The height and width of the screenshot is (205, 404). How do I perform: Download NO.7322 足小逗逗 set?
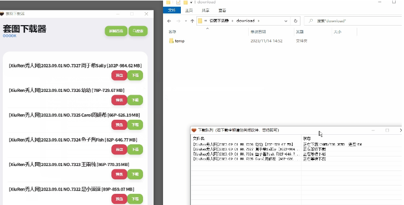pyautogui.click(x=135, y=199)
